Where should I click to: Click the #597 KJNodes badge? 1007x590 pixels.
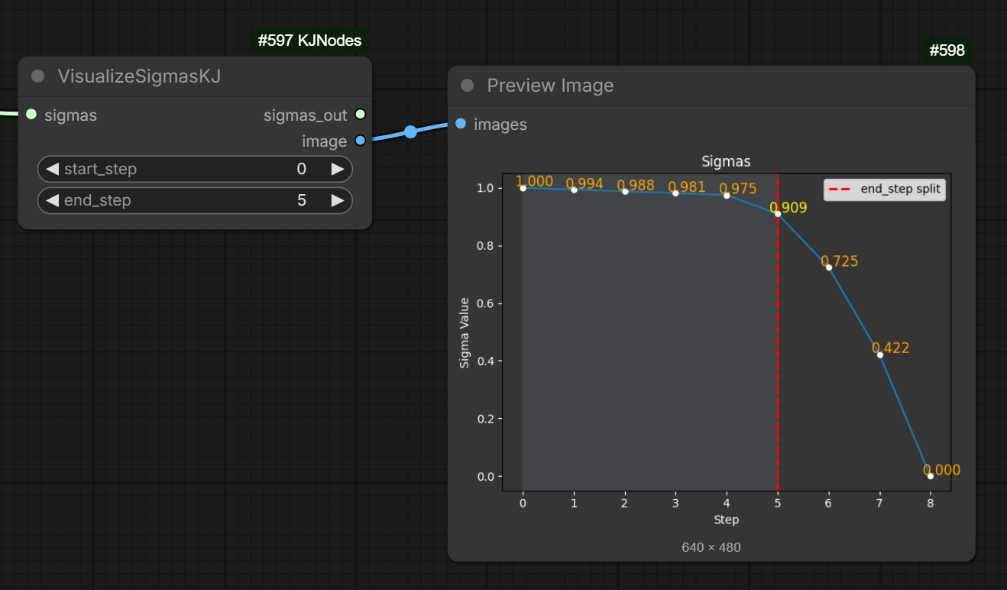tap(309, 41)
